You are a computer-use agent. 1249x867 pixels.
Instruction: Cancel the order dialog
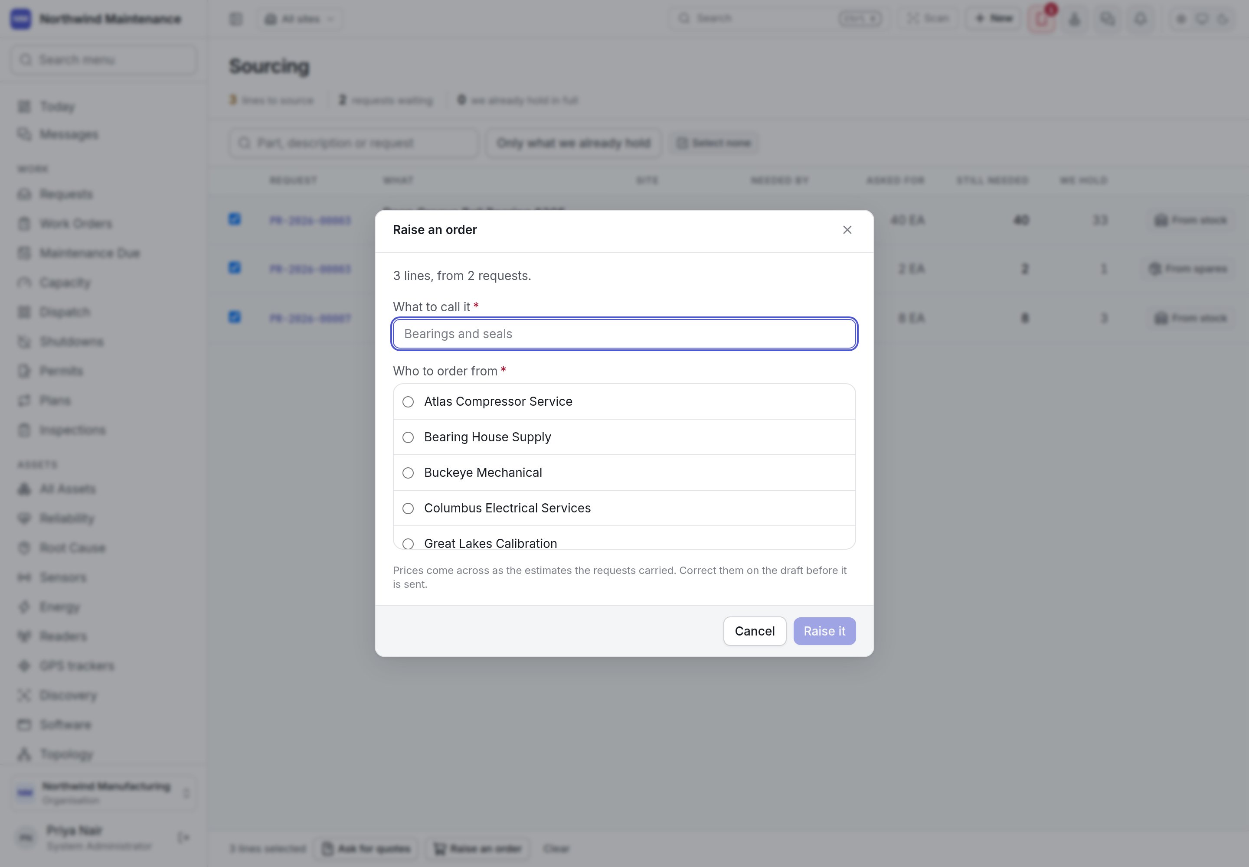pos(755,631)
